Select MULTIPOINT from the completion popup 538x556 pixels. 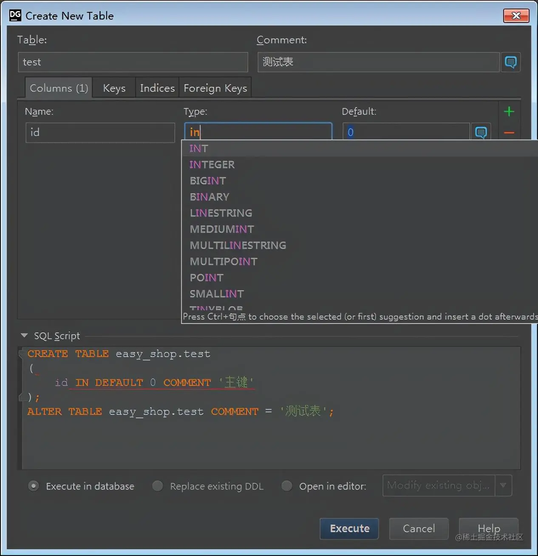360,261
